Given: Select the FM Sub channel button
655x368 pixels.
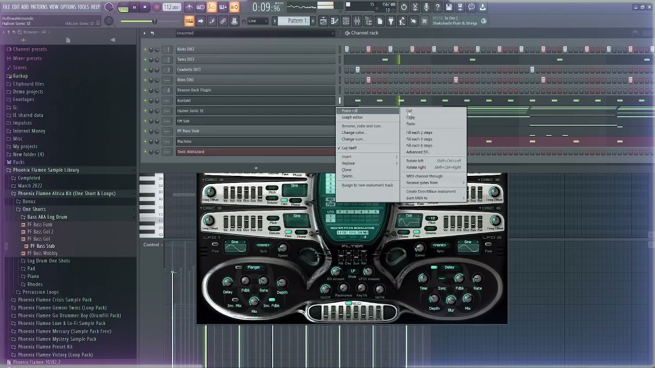Looking at the screenshot, I should (x=255, y=121).
